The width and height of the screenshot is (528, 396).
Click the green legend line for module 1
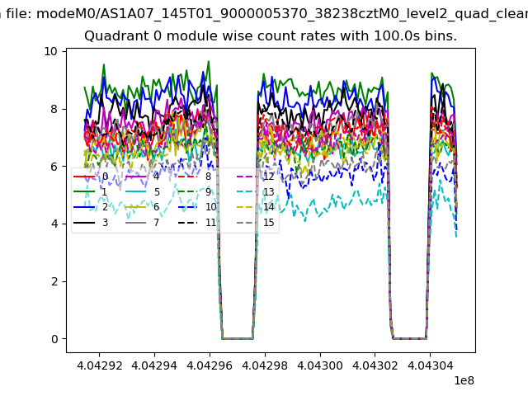(86, 192)
